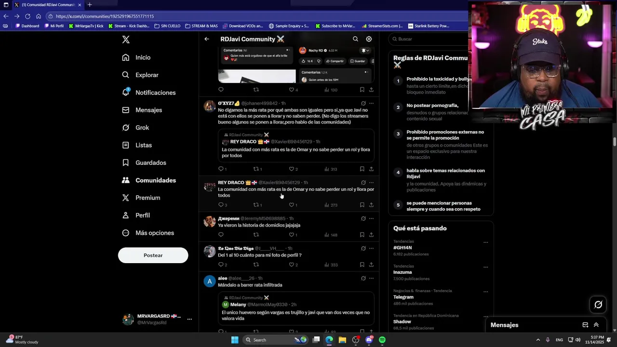Open Premium in the sidebar

click(141, 198)
